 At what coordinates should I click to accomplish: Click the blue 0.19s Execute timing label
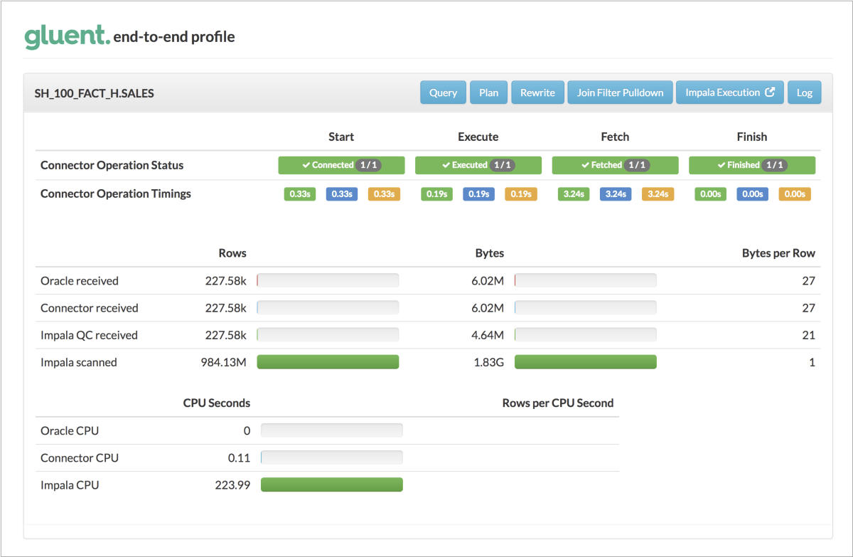click(479, 194)
